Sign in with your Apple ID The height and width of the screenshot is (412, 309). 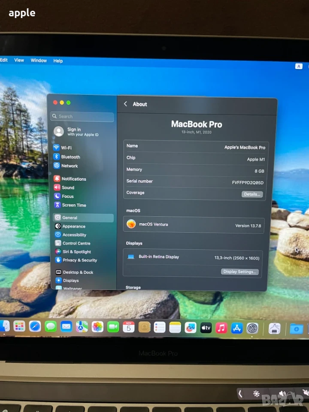(x=76, y=131)
